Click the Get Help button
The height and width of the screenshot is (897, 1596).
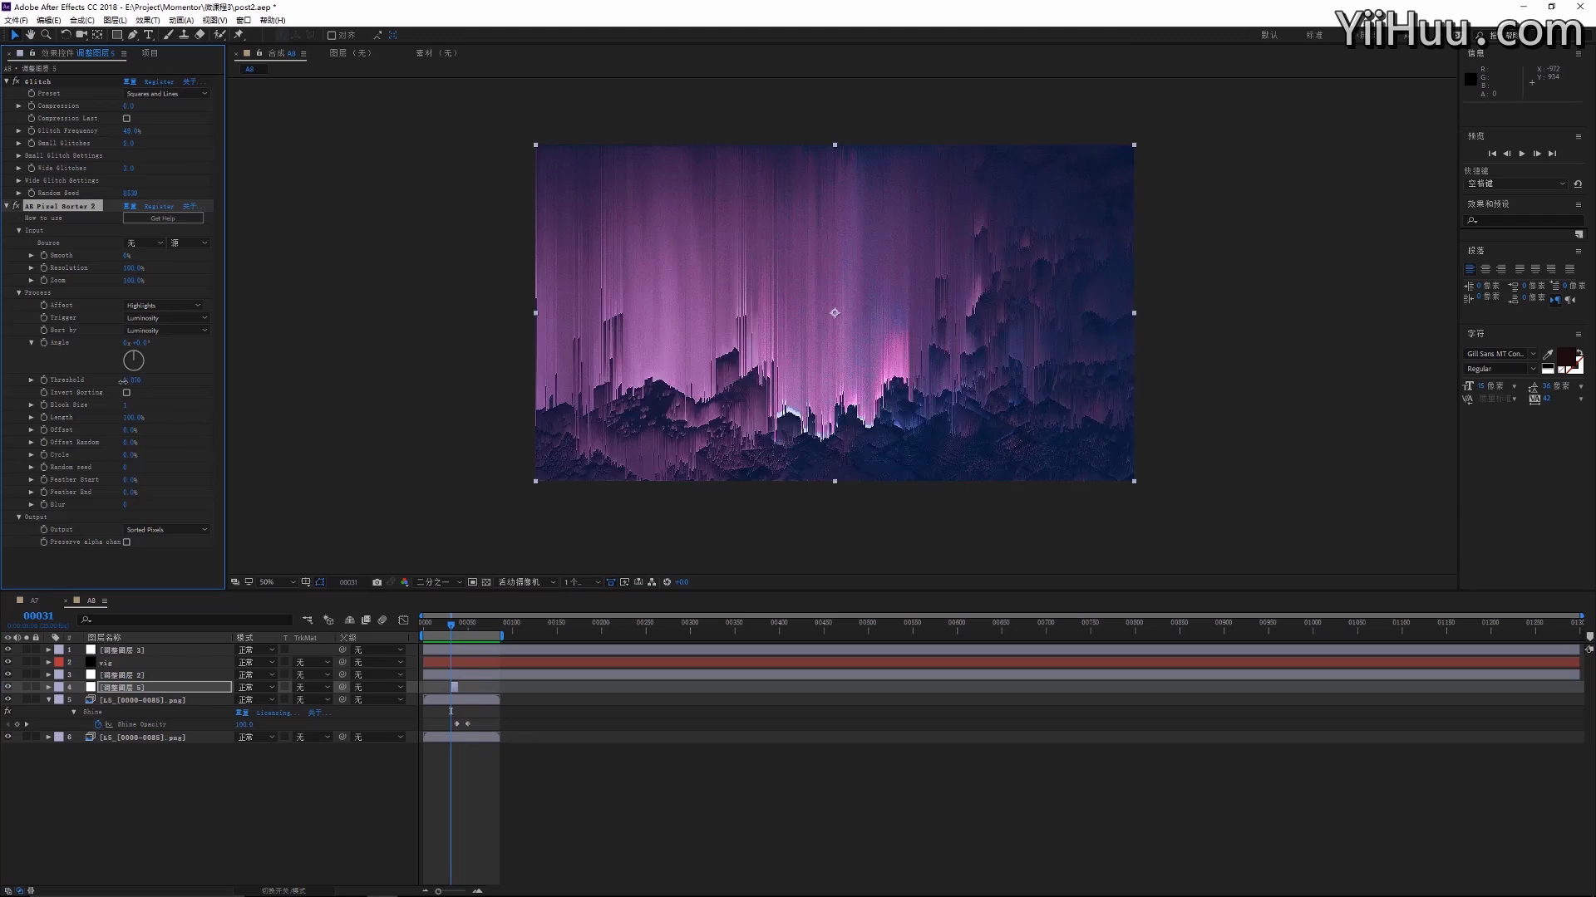pyautogui.click(x=163, y=218)
